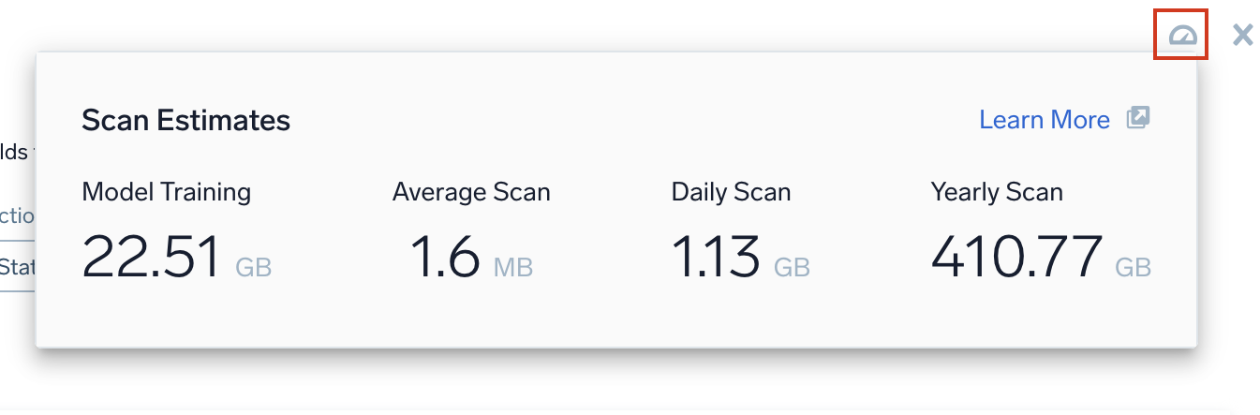Click the 410.77 yearly scan value

[1016, 257]
